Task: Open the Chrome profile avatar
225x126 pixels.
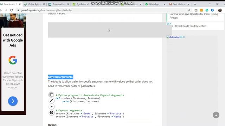Action: point(220,10)
